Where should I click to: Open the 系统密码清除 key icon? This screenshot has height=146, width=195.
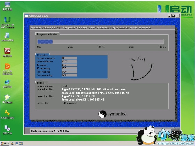pyautogui.click(x=7, y=114)
